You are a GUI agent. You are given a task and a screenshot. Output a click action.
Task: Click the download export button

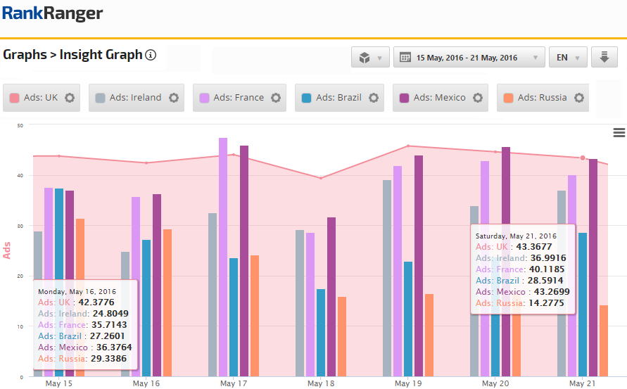(x=604, y=58)
